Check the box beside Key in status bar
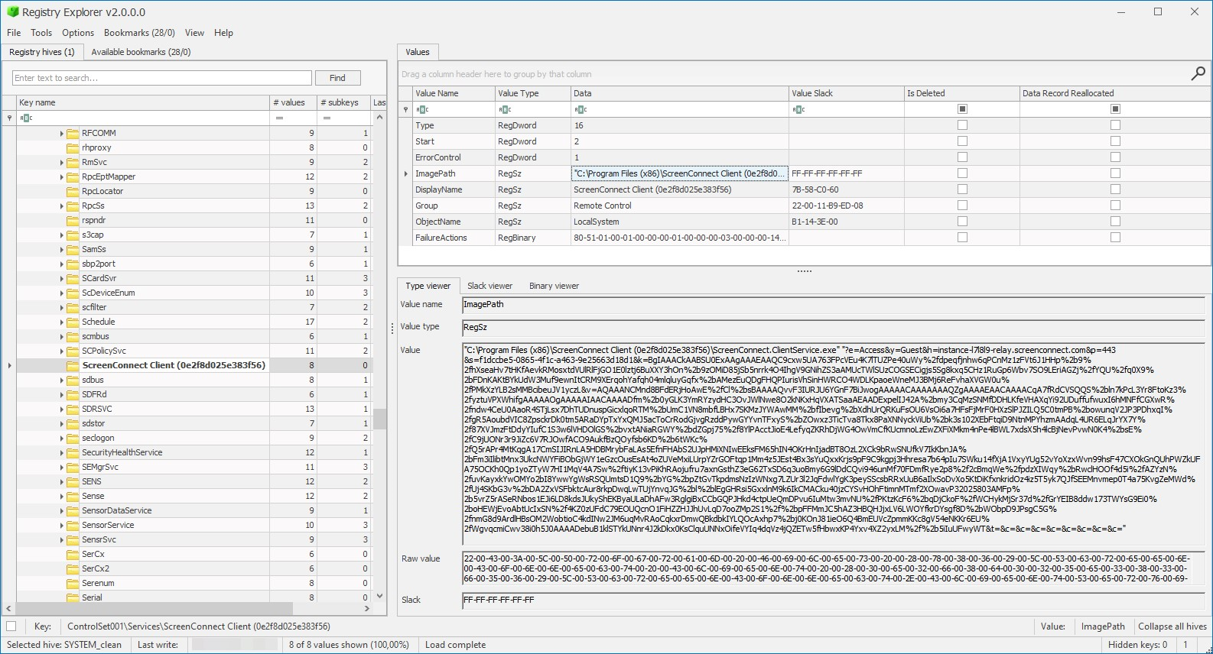This screenshot has width=1213, height=654. click(11, 626)
